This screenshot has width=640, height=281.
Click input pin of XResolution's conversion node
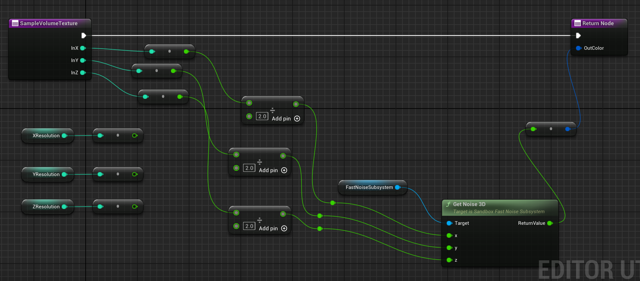click(100, 135)
